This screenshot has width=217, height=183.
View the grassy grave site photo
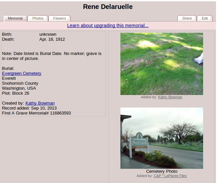pyautogui.click(x=161, y=64)
